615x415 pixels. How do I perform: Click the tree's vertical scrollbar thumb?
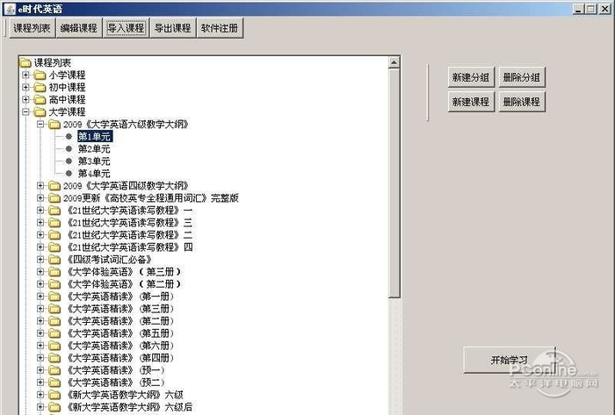pyautogui.click(x=394, y=183)
